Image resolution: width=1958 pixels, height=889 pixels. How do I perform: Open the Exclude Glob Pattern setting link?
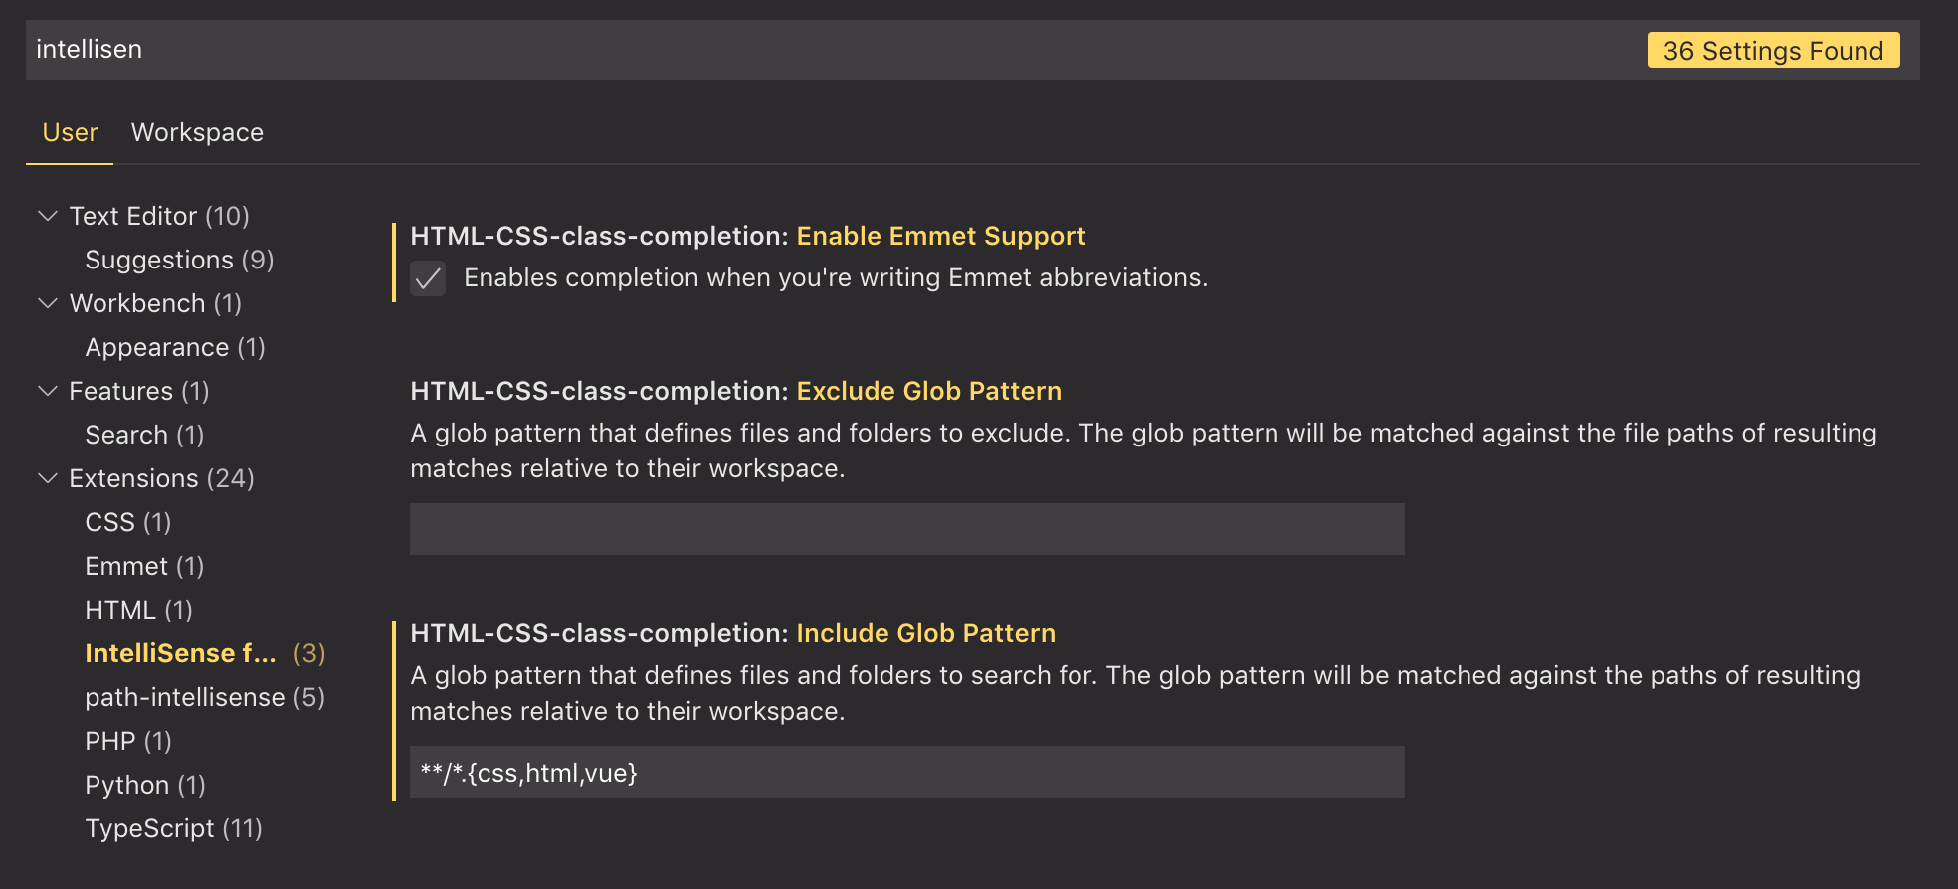pyautogui.click(x=927, y=391)
